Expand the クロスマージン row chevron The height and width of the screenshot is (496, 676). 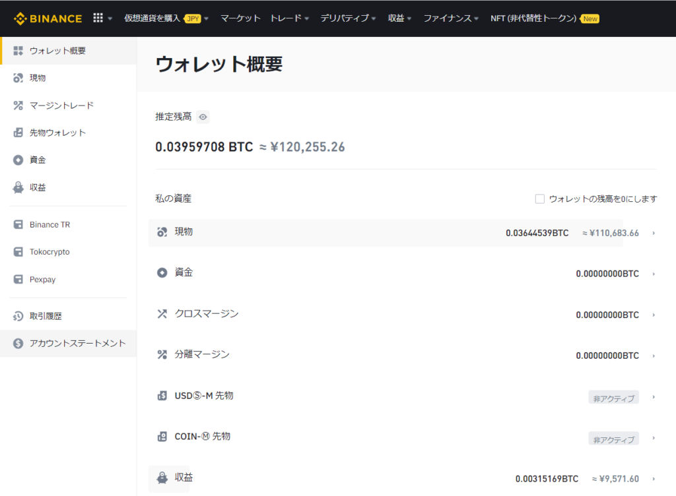(x=654, y=315)
